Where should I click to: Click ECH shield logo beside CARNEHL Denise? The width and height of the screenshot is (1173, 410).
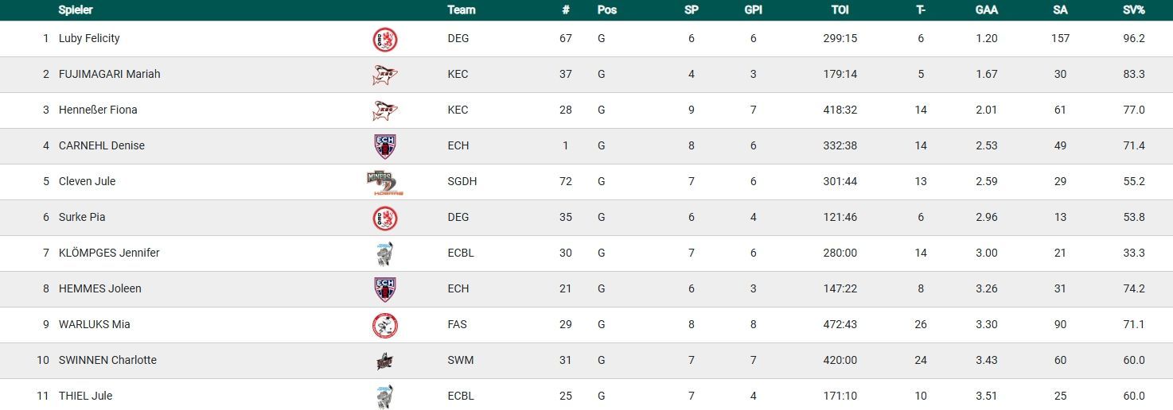(x=385, y=146)
